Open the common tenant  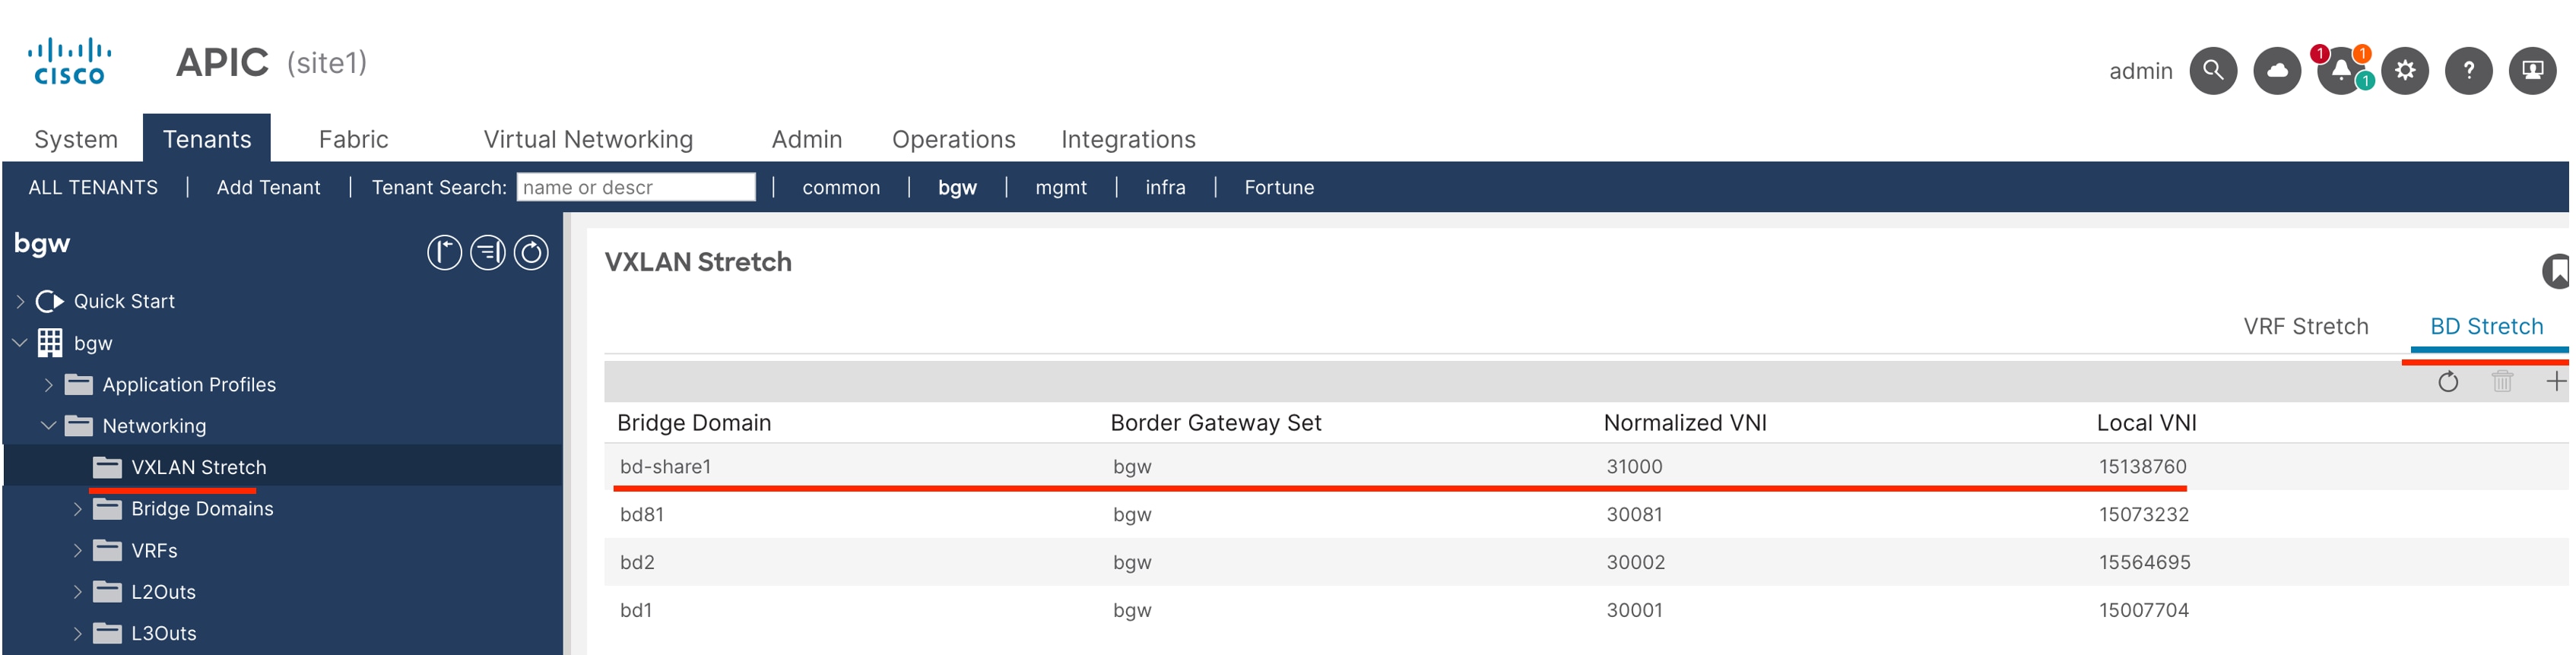[840, 187]
